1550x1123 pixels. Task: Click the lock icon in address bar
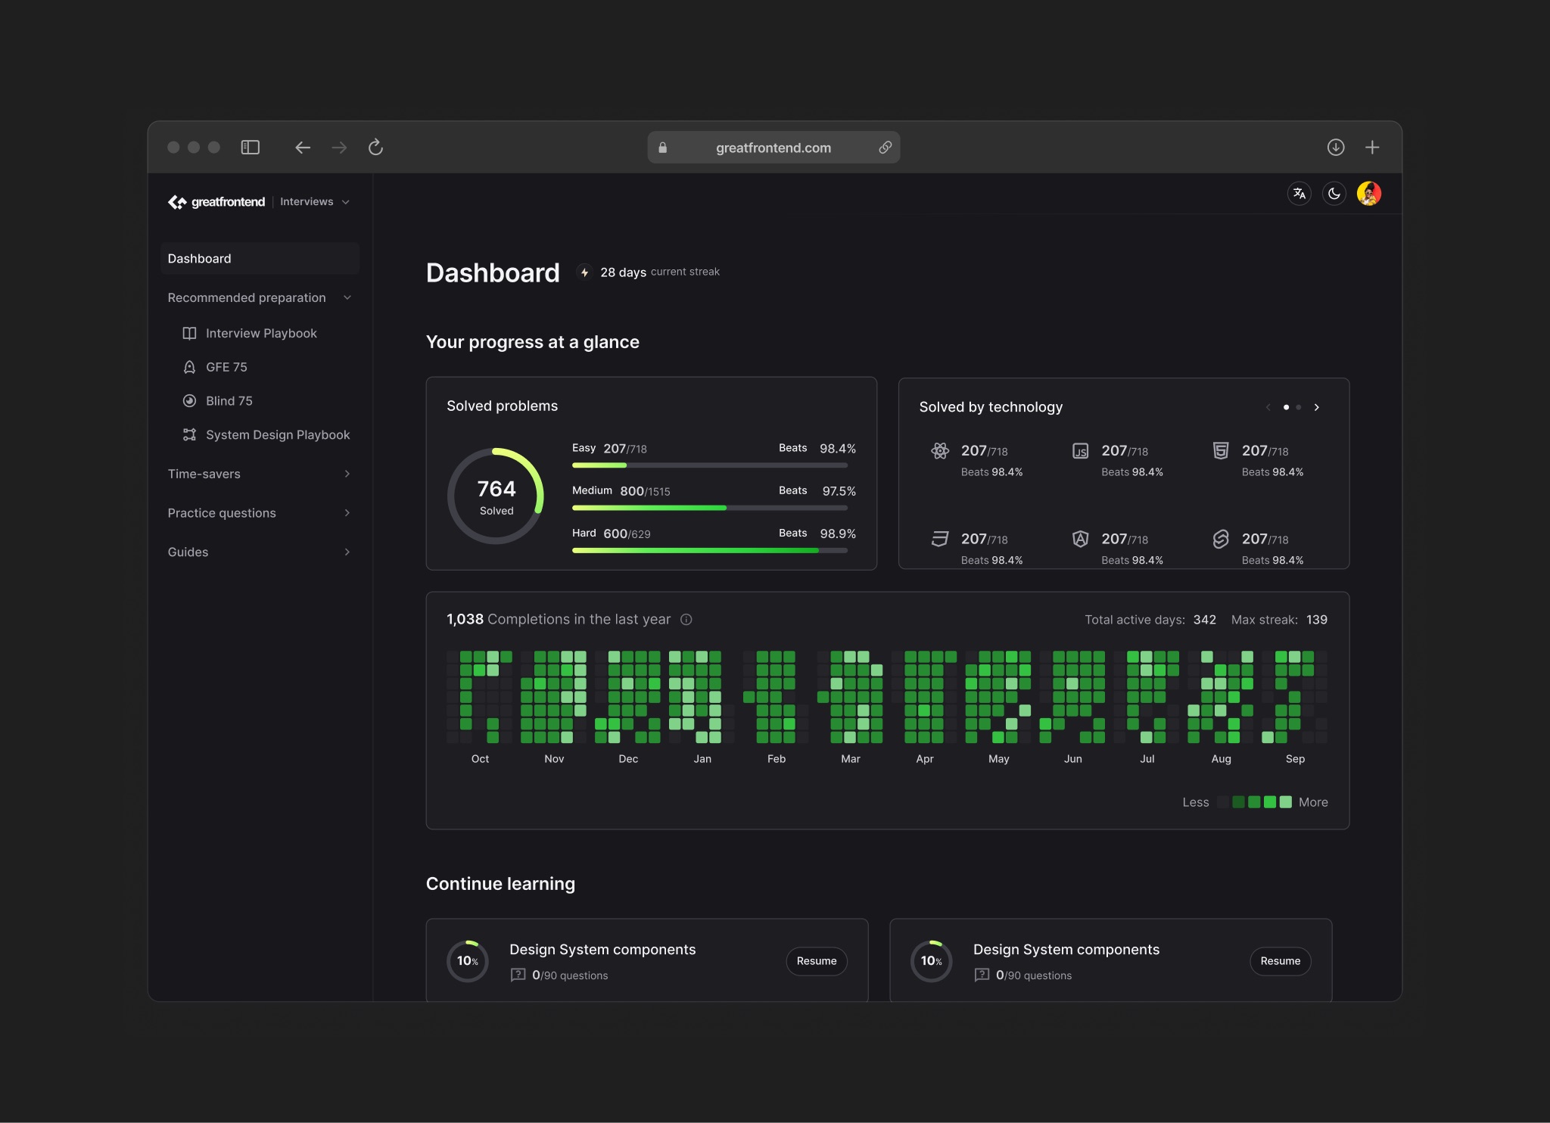(x=662, y=148)
